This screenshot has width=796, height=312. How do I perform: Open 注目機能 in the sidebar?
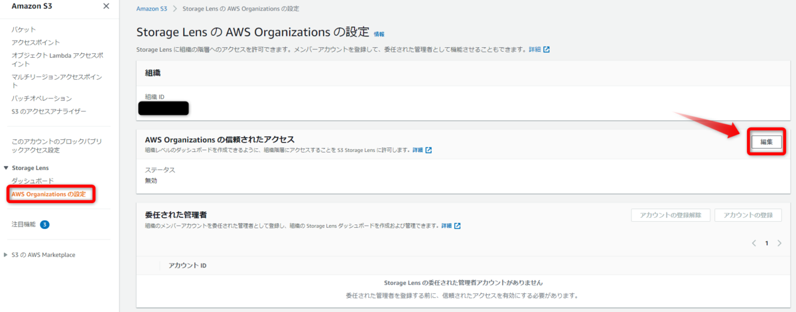tap(23, 224)
